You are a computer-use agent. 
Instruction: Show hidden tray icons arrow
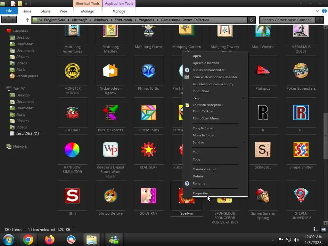(x=273, y=240)
